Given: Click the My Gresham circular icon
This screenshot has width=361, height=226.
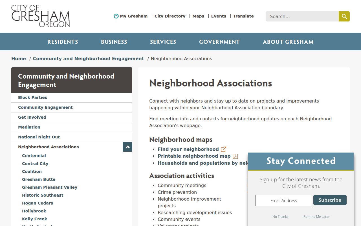Looking at the screenshot, I should [x=116, y=16].
